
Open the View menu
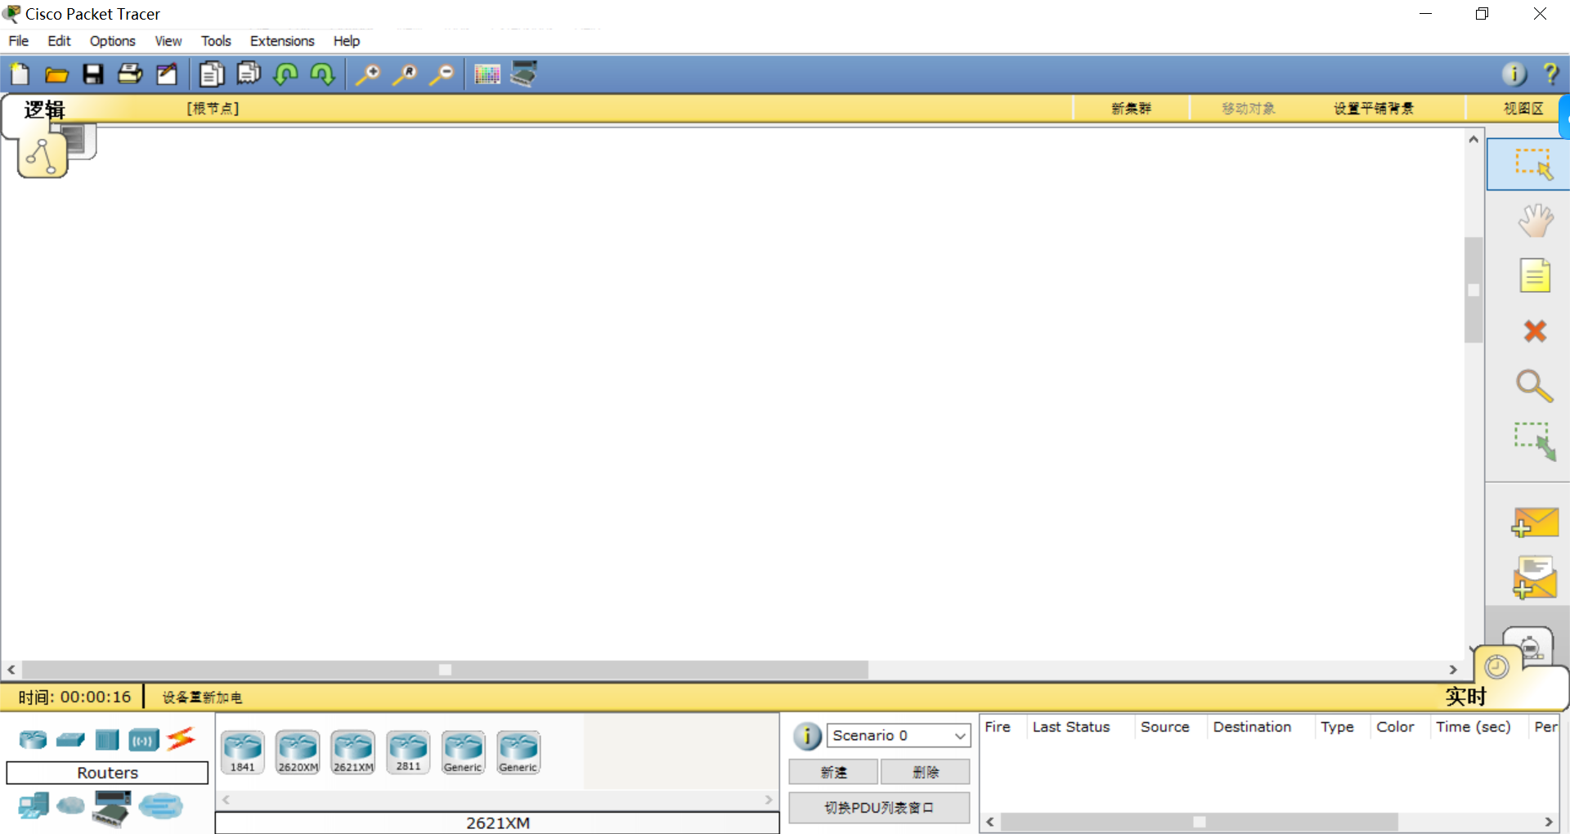coord(168,41)
